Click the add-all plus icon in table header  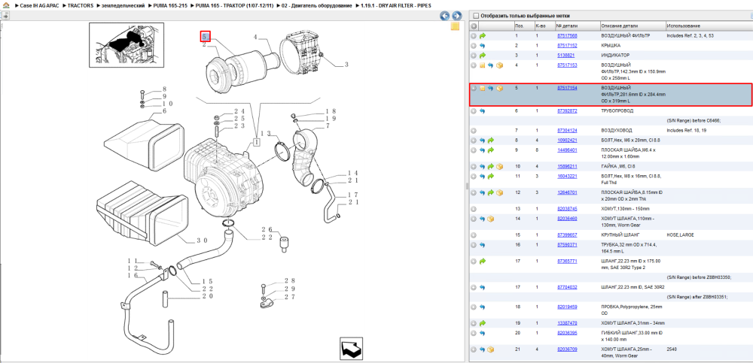point(474,26)
